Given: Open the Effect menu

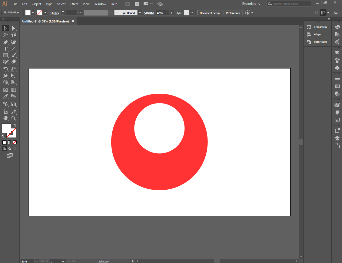Looking at the screenshot, I should click(x=74, y=4).
